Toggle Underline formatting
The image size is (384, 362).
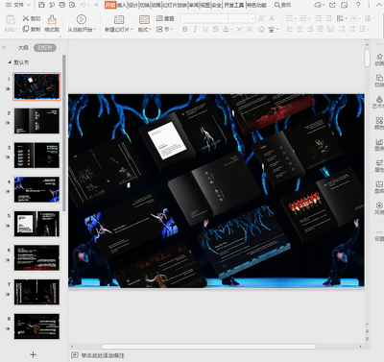(x=205, y=29)
